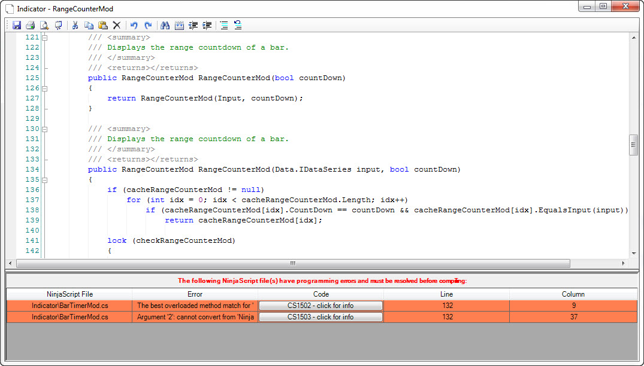Click the Compile toolbar icon
This screenshot has width=644, height=366.
[179, 25]
